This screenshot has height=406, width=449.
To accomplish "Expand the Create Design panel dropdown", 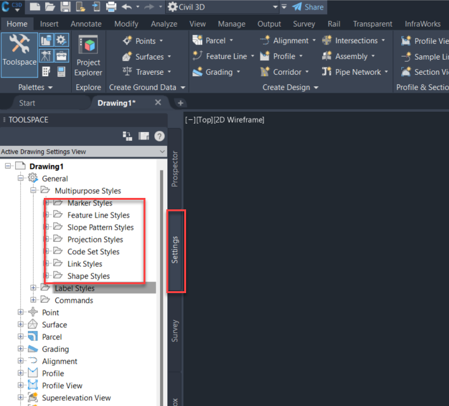I will 316,88.
